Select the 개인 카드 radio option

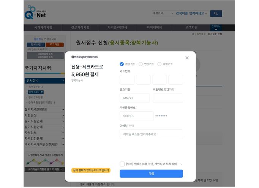pos(122,64)
